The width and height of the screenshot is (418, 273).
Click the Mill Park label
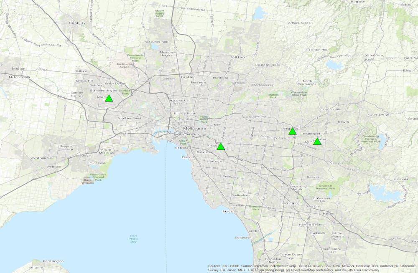[240, 57]
